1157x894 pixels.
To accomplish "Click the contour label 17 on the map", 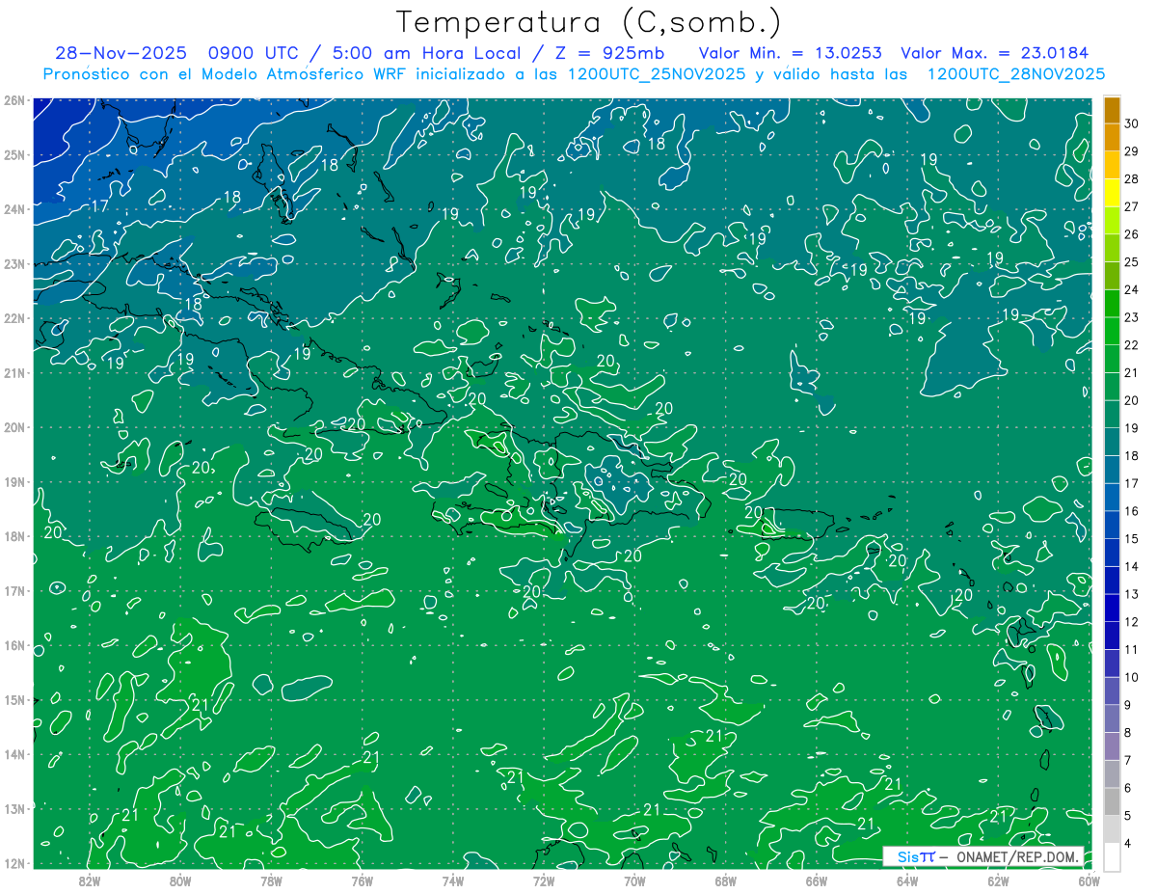I will pyautogui.click(x=98, y=206).
